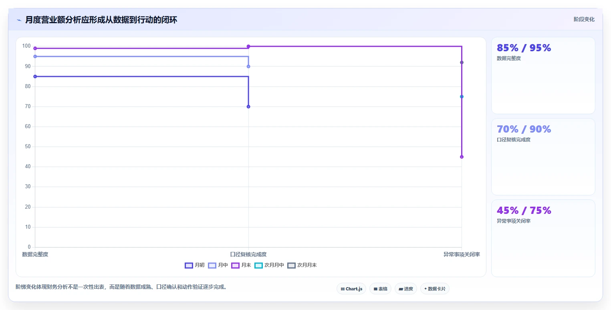Open the 70% / 90% 口径复核完成度 card

[x=543, y=157]
